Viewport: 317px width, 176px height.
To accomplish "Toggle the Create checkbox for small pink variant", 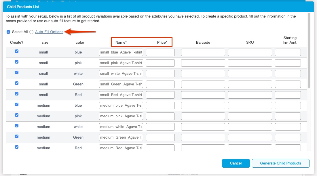I will click(16, 62).
